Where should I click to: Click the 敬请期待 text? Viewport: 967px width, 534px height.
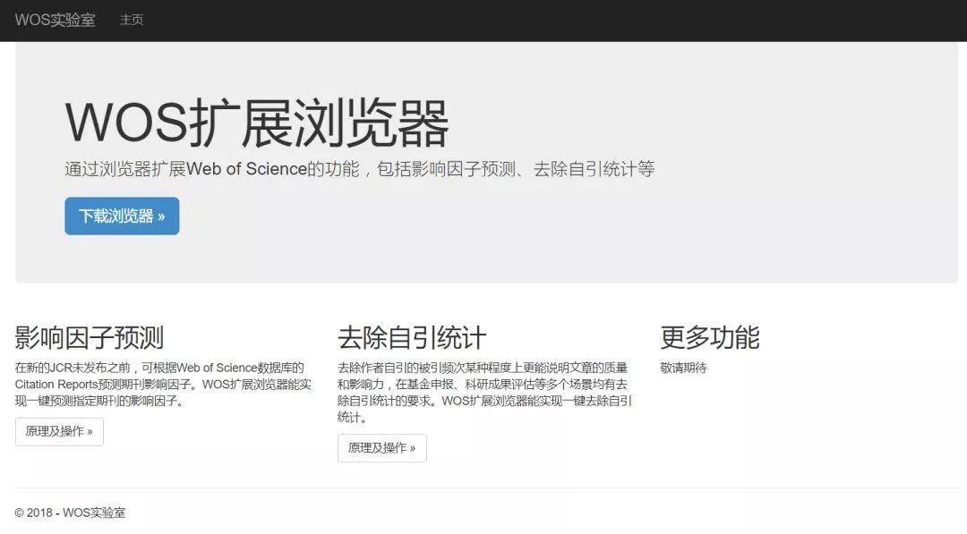tap(683, 368)
